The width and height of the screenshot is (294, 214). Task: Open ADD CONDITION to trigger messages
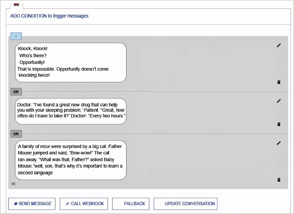coord(49,16)
